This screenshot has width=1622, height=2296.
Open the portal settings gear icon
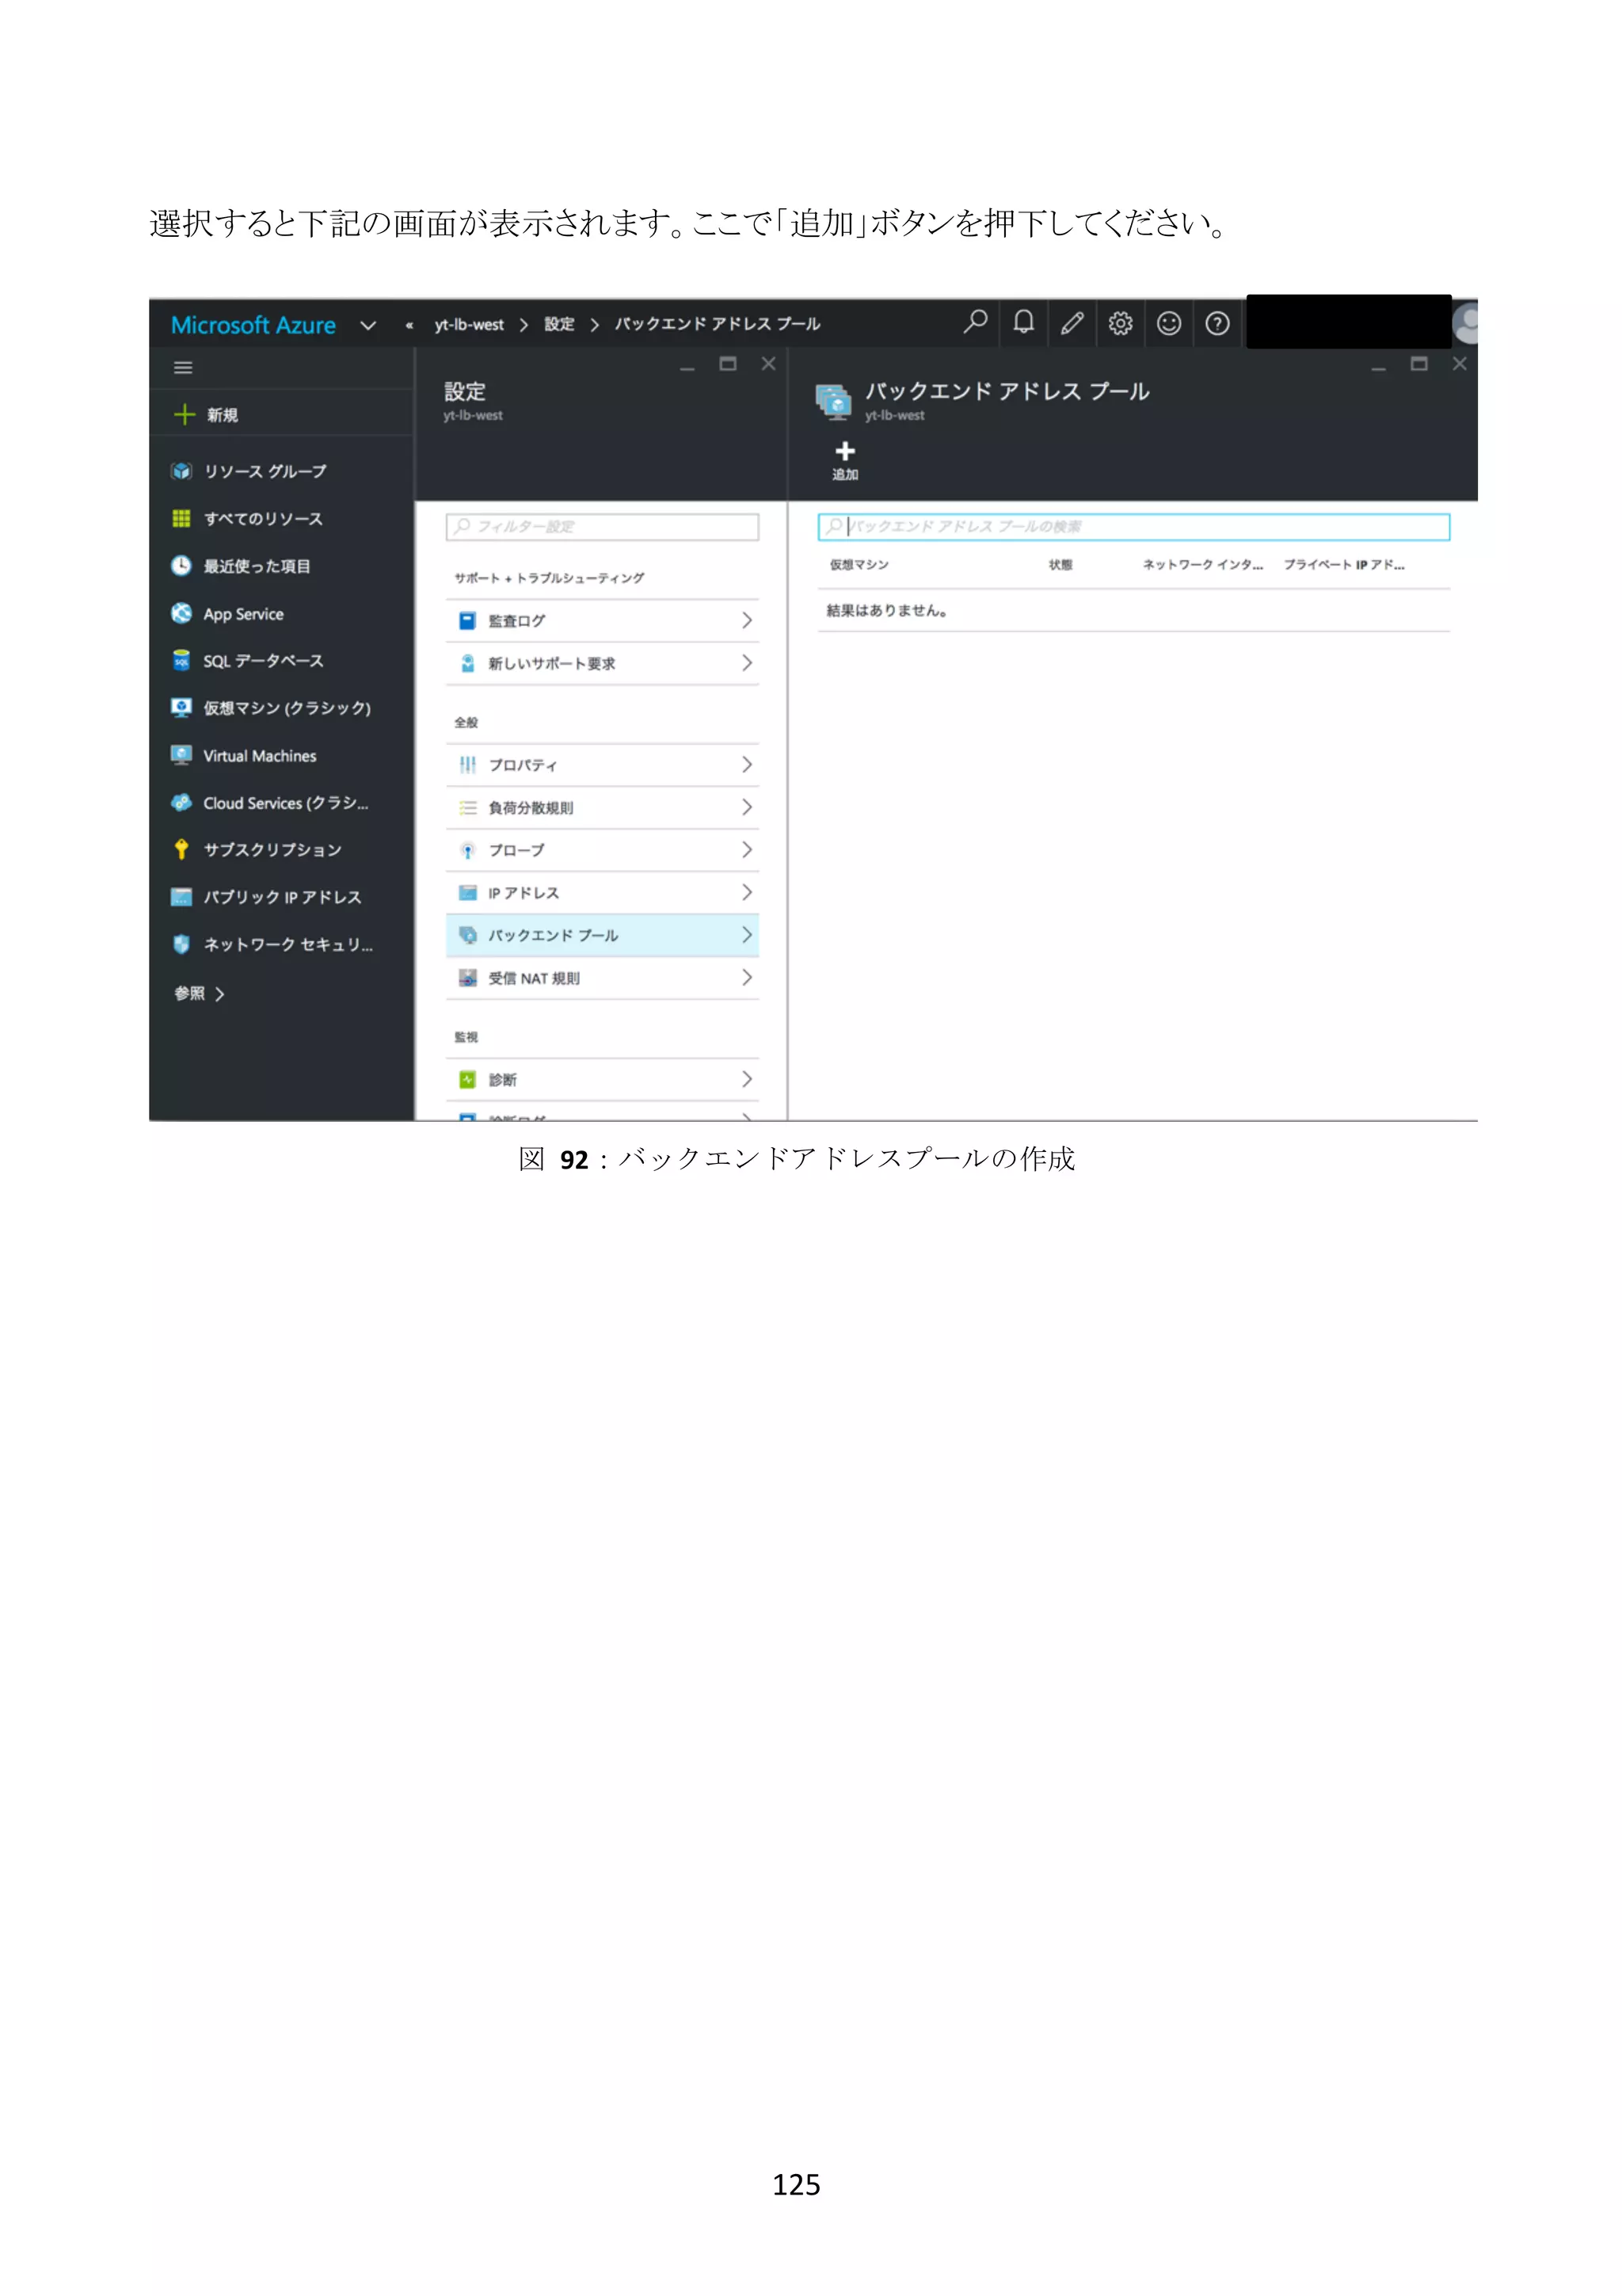1121,323
